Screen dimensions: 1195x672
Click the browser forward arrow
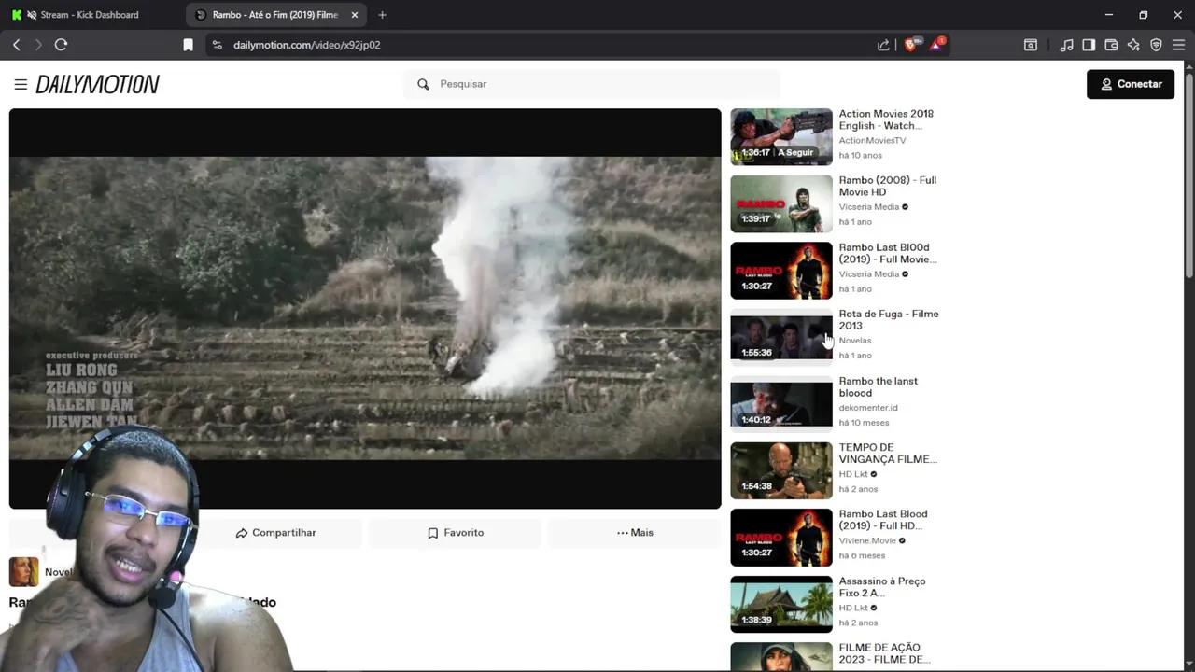click(38, 45)
